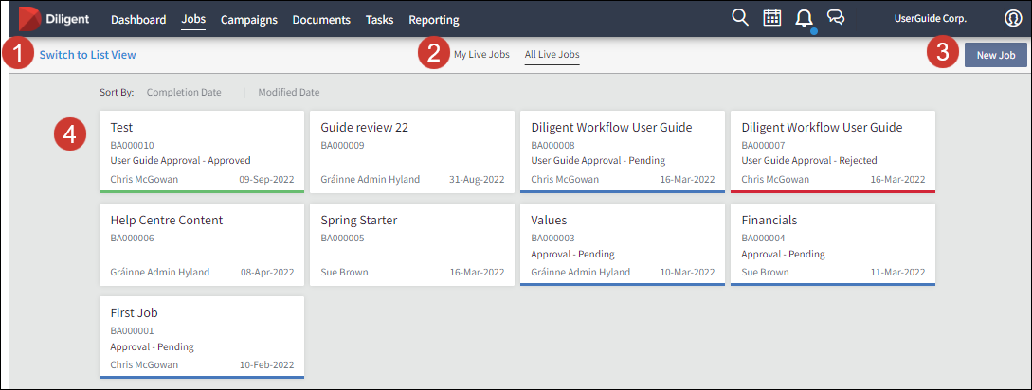Go to the Dashboard menu
Image resolution: width=1032 pixels, height=390 pixels.
coord(138,19)
